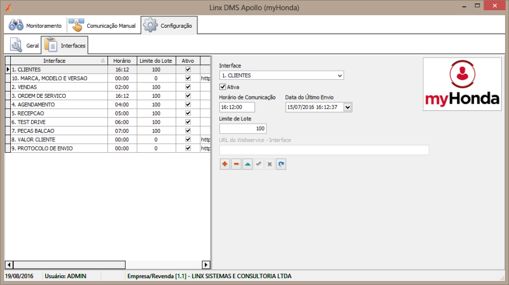Click the Ativo column header
509x285 pixels.
pyautogui.click(x=188, y=61)
